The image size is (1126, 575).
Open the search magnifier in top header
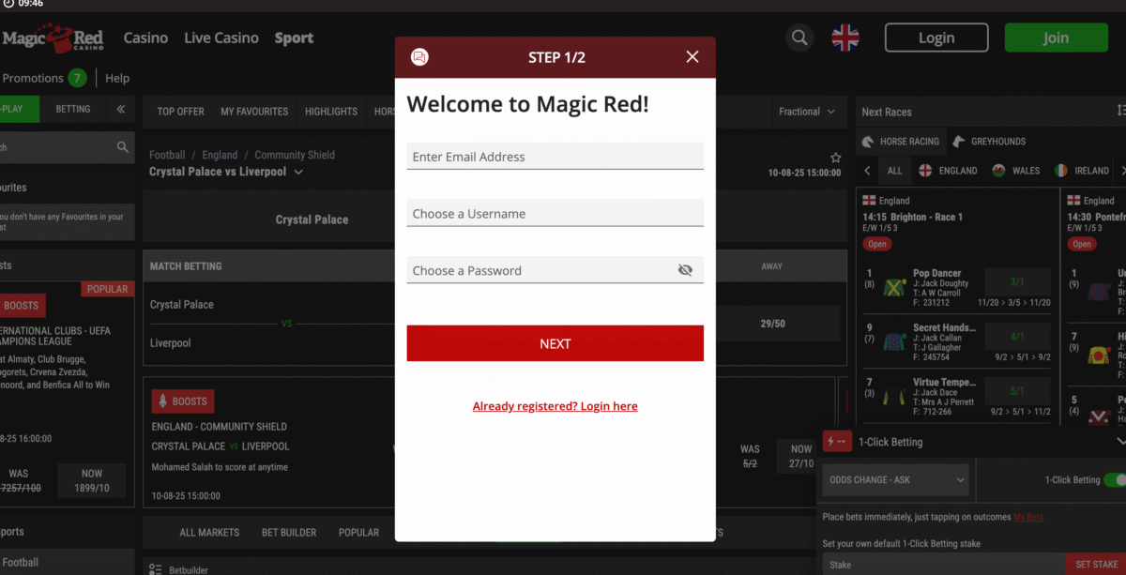pyautogui.click(x=799, y=38)
